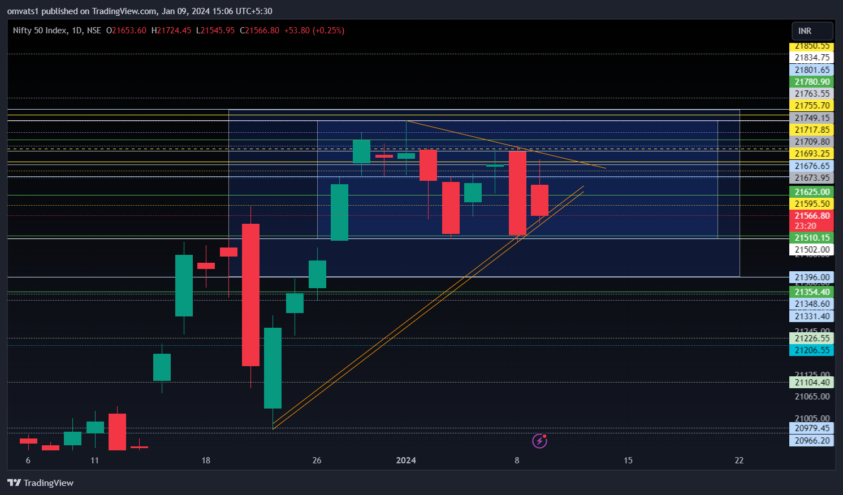Click the omvats1 publisher header text
843x495 pixels.
[x=140, y=11]
